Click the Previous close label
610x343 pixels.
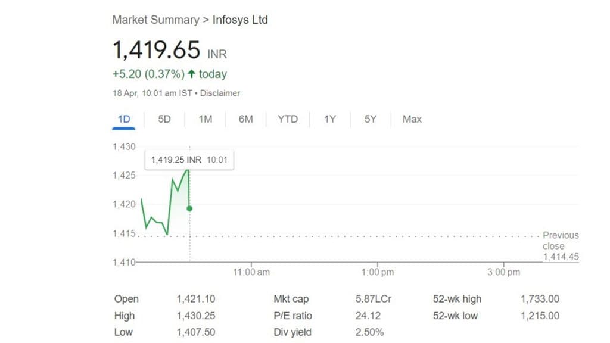560,241
